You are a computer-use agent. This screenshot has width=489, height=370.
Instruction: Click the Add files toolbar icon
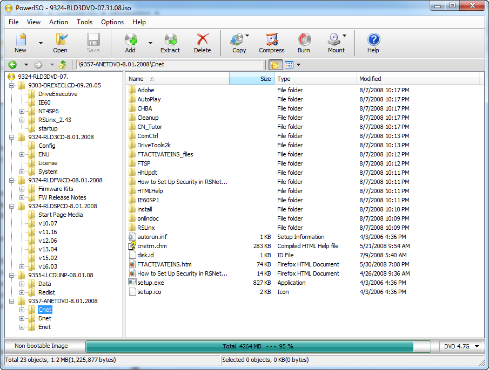pyautogui.click(x=131, y=39)
